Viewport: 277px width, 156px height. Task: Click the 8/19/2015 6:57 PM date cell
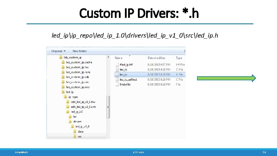point(159,64)
